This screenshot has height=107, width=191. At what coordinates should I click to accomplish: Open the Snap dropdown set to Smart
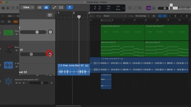[115, 16]
